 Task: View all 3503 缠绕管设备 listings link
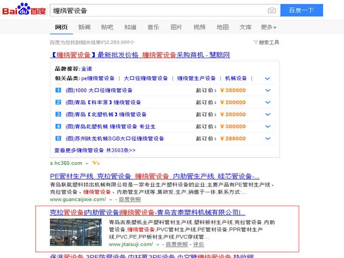click(95, 150)
